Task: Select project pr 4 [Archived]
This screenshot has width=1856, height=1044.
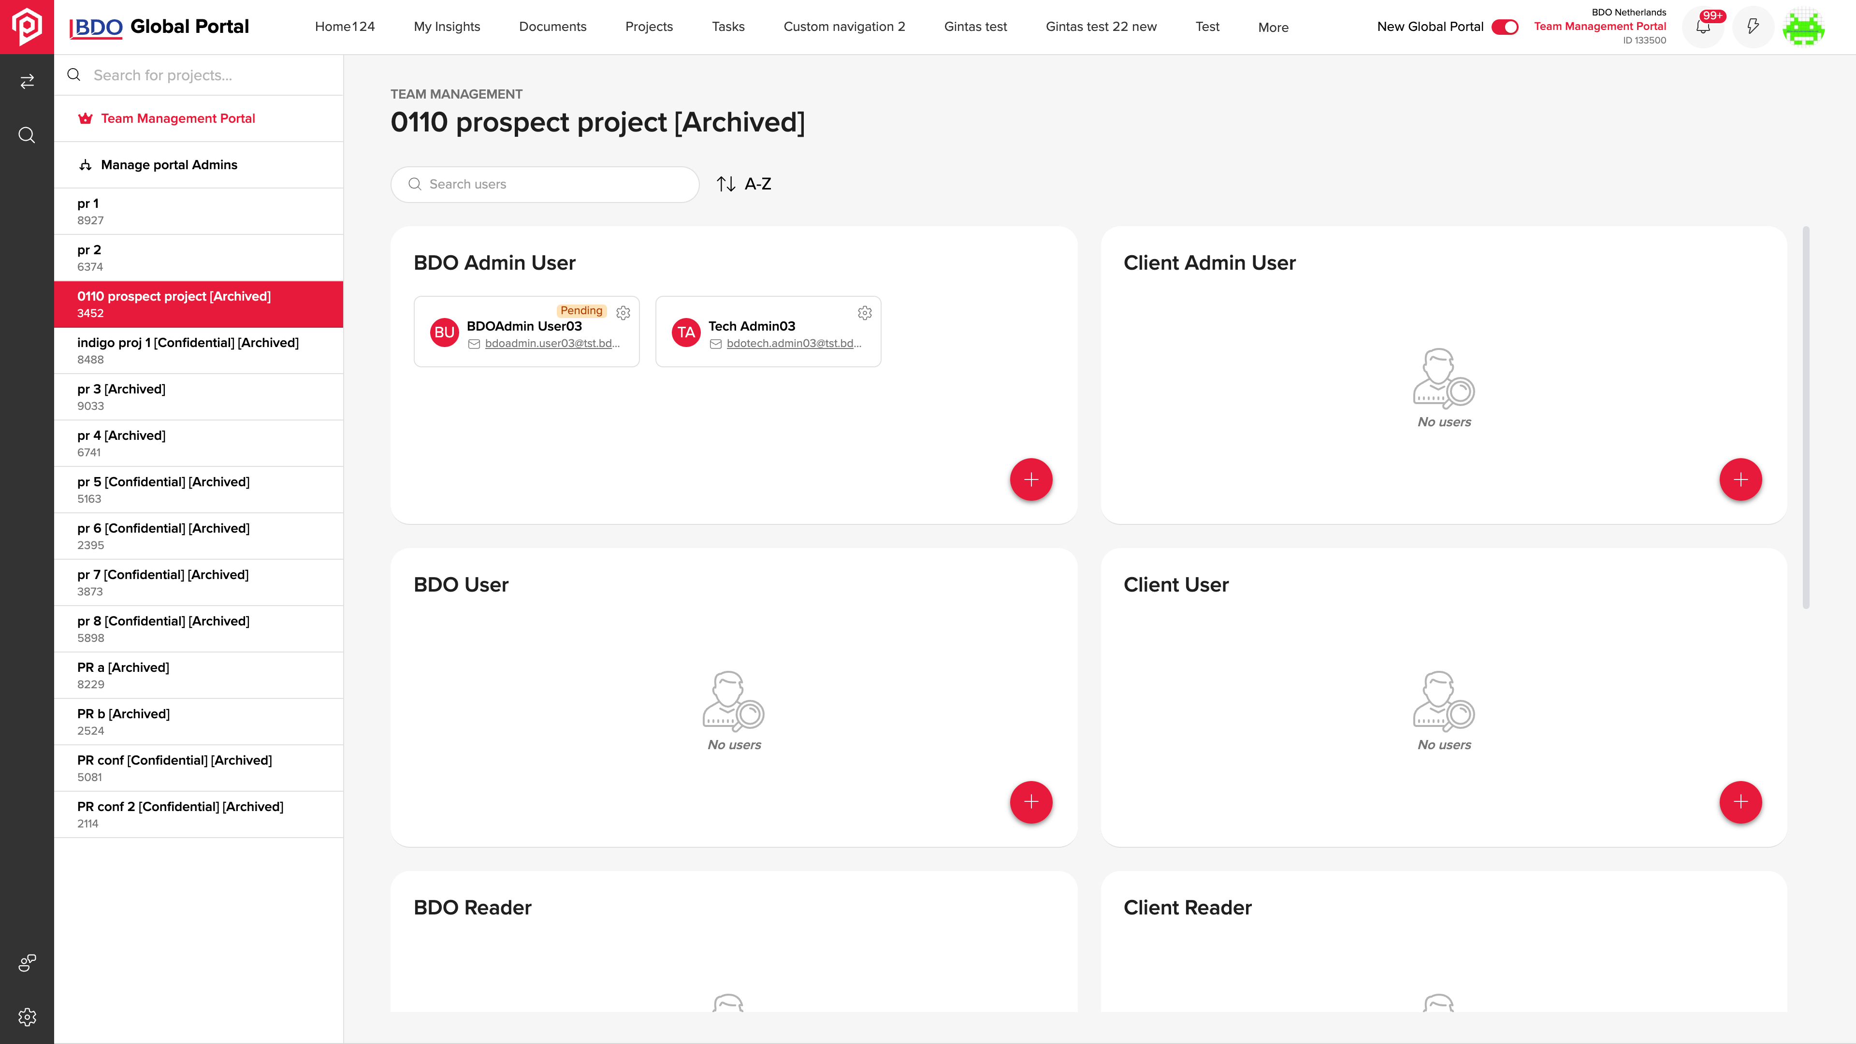Action: pos(199,443)
